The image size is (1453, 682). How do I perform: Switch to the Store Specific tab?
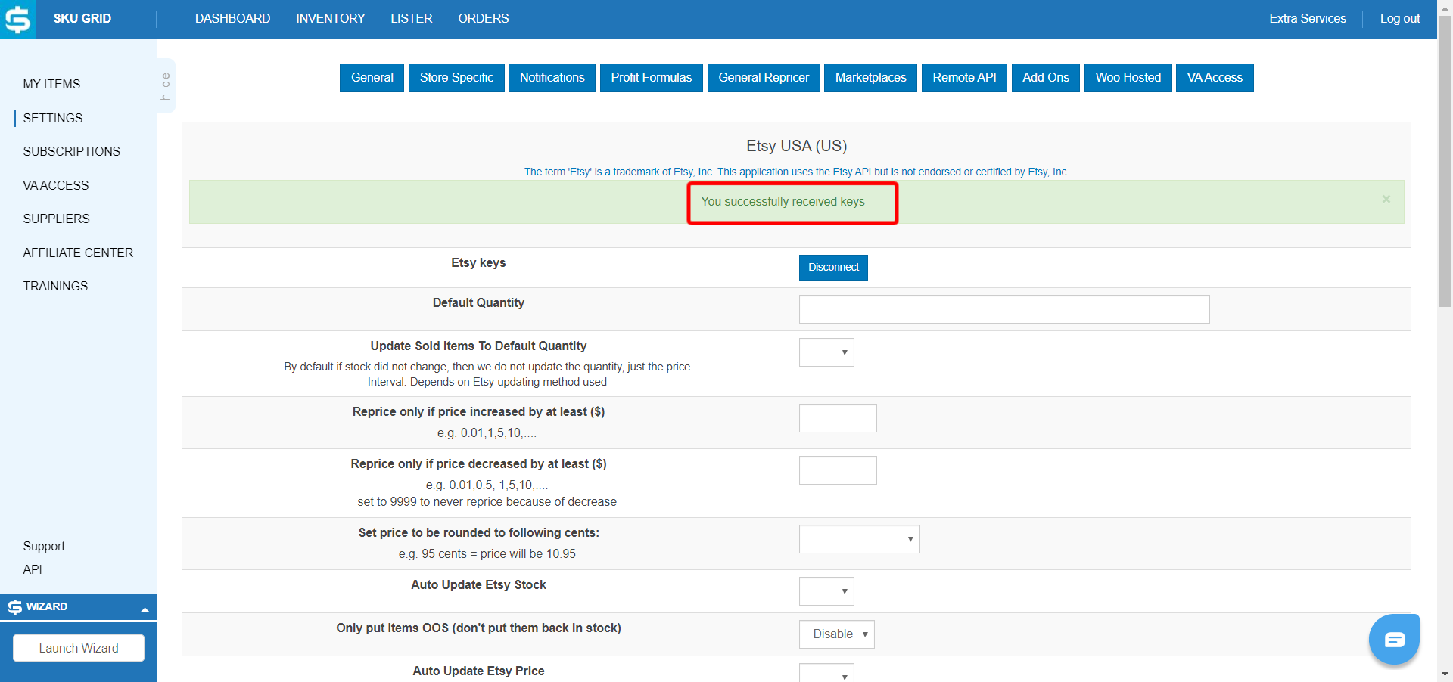tap(456, 78)
